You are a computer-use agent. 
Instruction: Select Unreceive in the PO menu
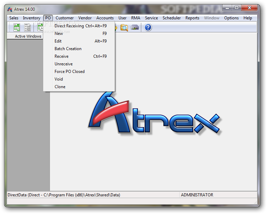coord(79,64)
